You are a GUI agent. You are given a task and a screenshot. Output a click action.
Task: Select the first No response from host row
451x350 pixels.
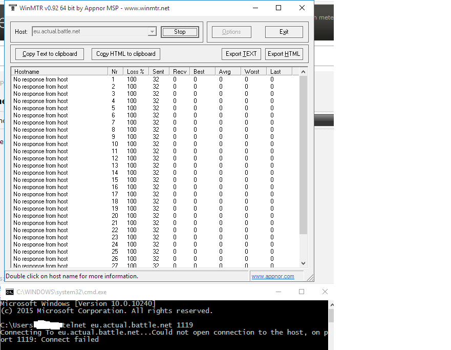(40, 79)
